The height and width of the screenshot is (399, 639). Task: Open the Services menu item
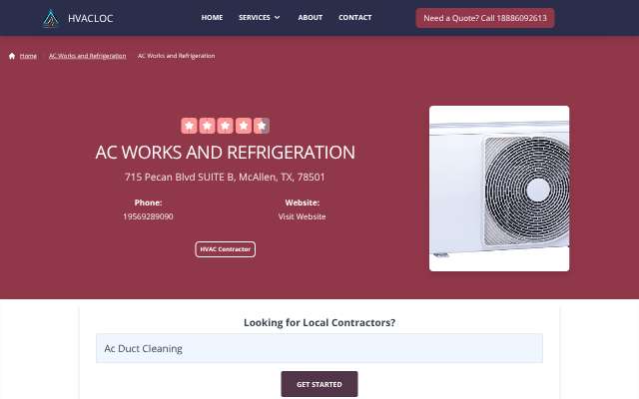[x=255, y=18]
